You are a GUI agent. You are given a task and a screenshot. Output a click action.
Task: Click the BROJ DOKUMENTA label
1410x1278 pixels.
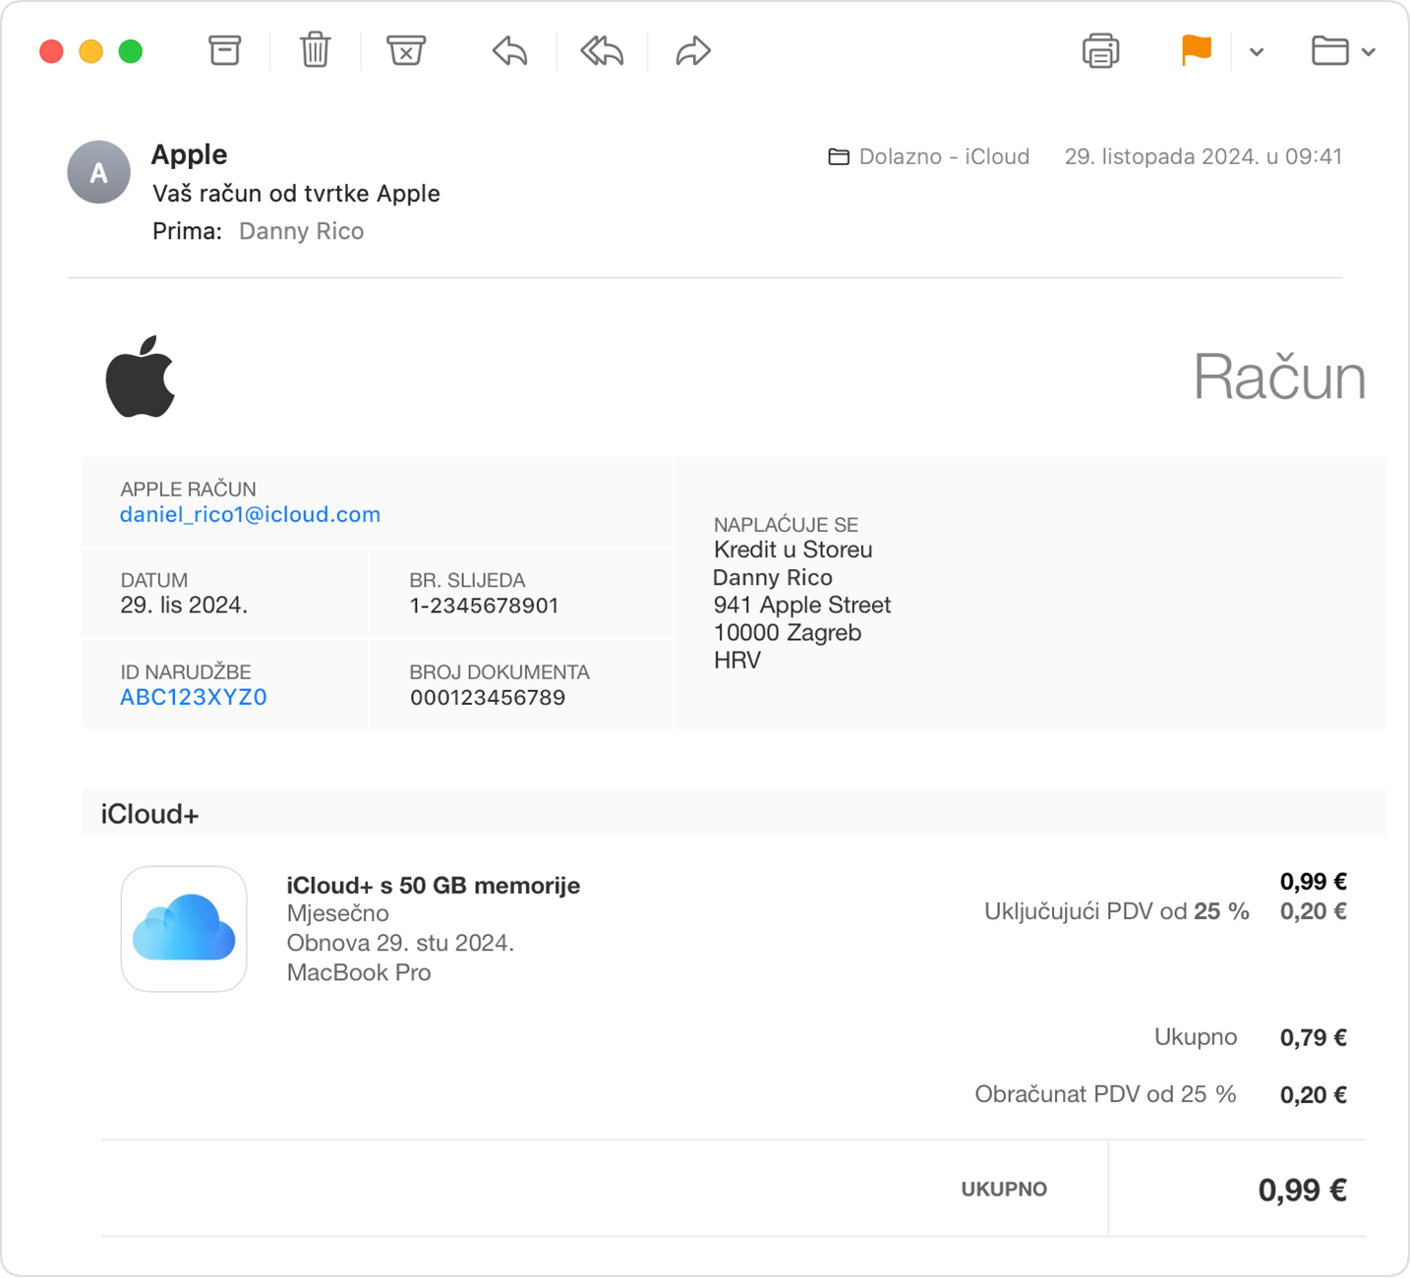[x=499, y=671]
